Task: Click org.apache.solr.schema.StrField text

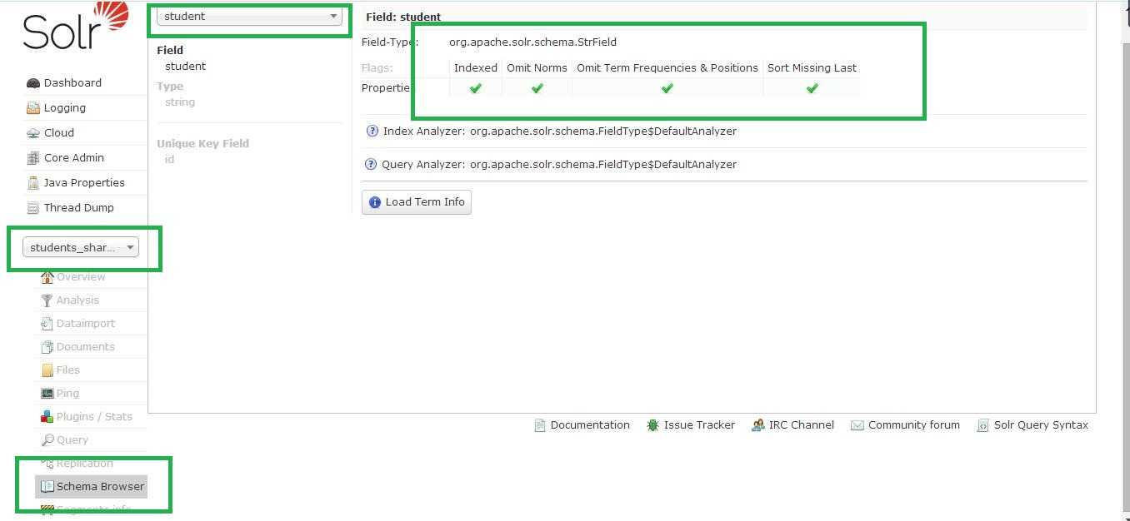Action: coord(532,42)
